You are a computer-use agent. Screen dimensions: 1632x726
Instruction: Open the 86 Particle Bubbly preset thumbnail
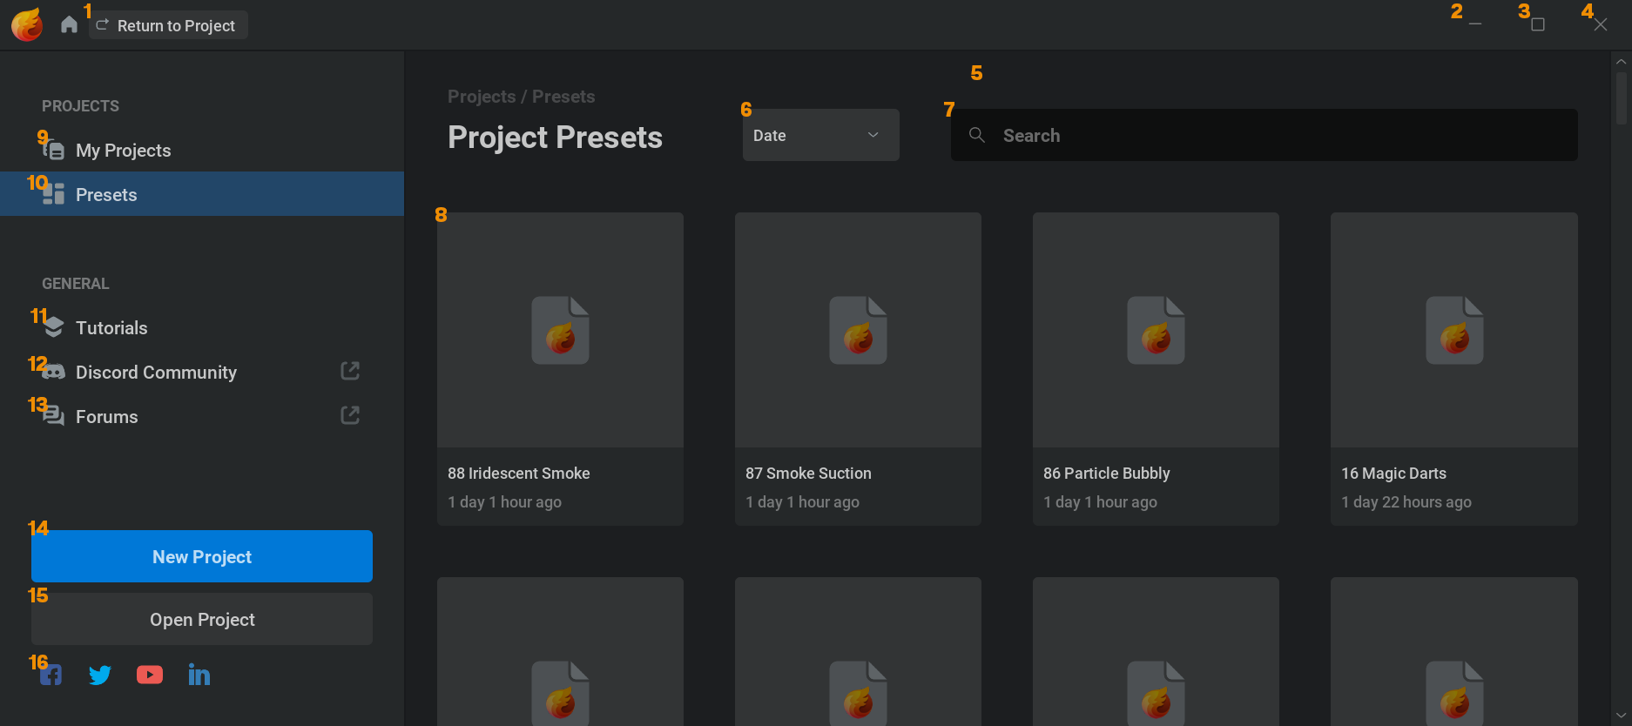pos(1156,330)
